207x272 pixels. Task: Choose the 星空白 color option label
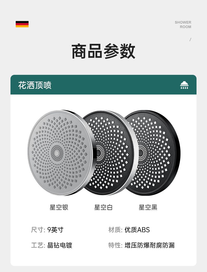[x=103, y=207]
